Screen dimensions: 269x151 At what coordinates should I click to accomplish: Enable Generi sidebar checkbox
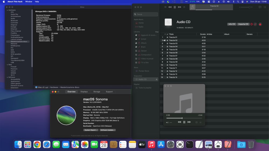click(136, 51)
